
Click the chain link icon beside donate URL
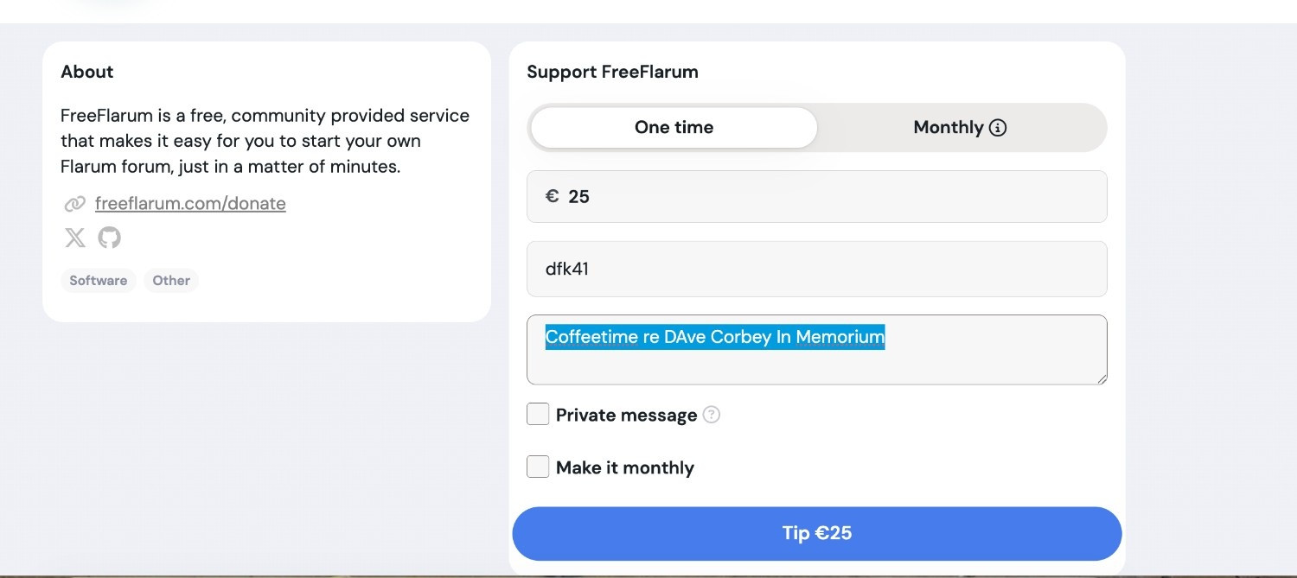[75, 204]
